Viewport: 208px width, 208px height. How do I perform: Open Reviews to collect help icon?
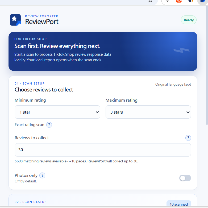coord(188,138)
